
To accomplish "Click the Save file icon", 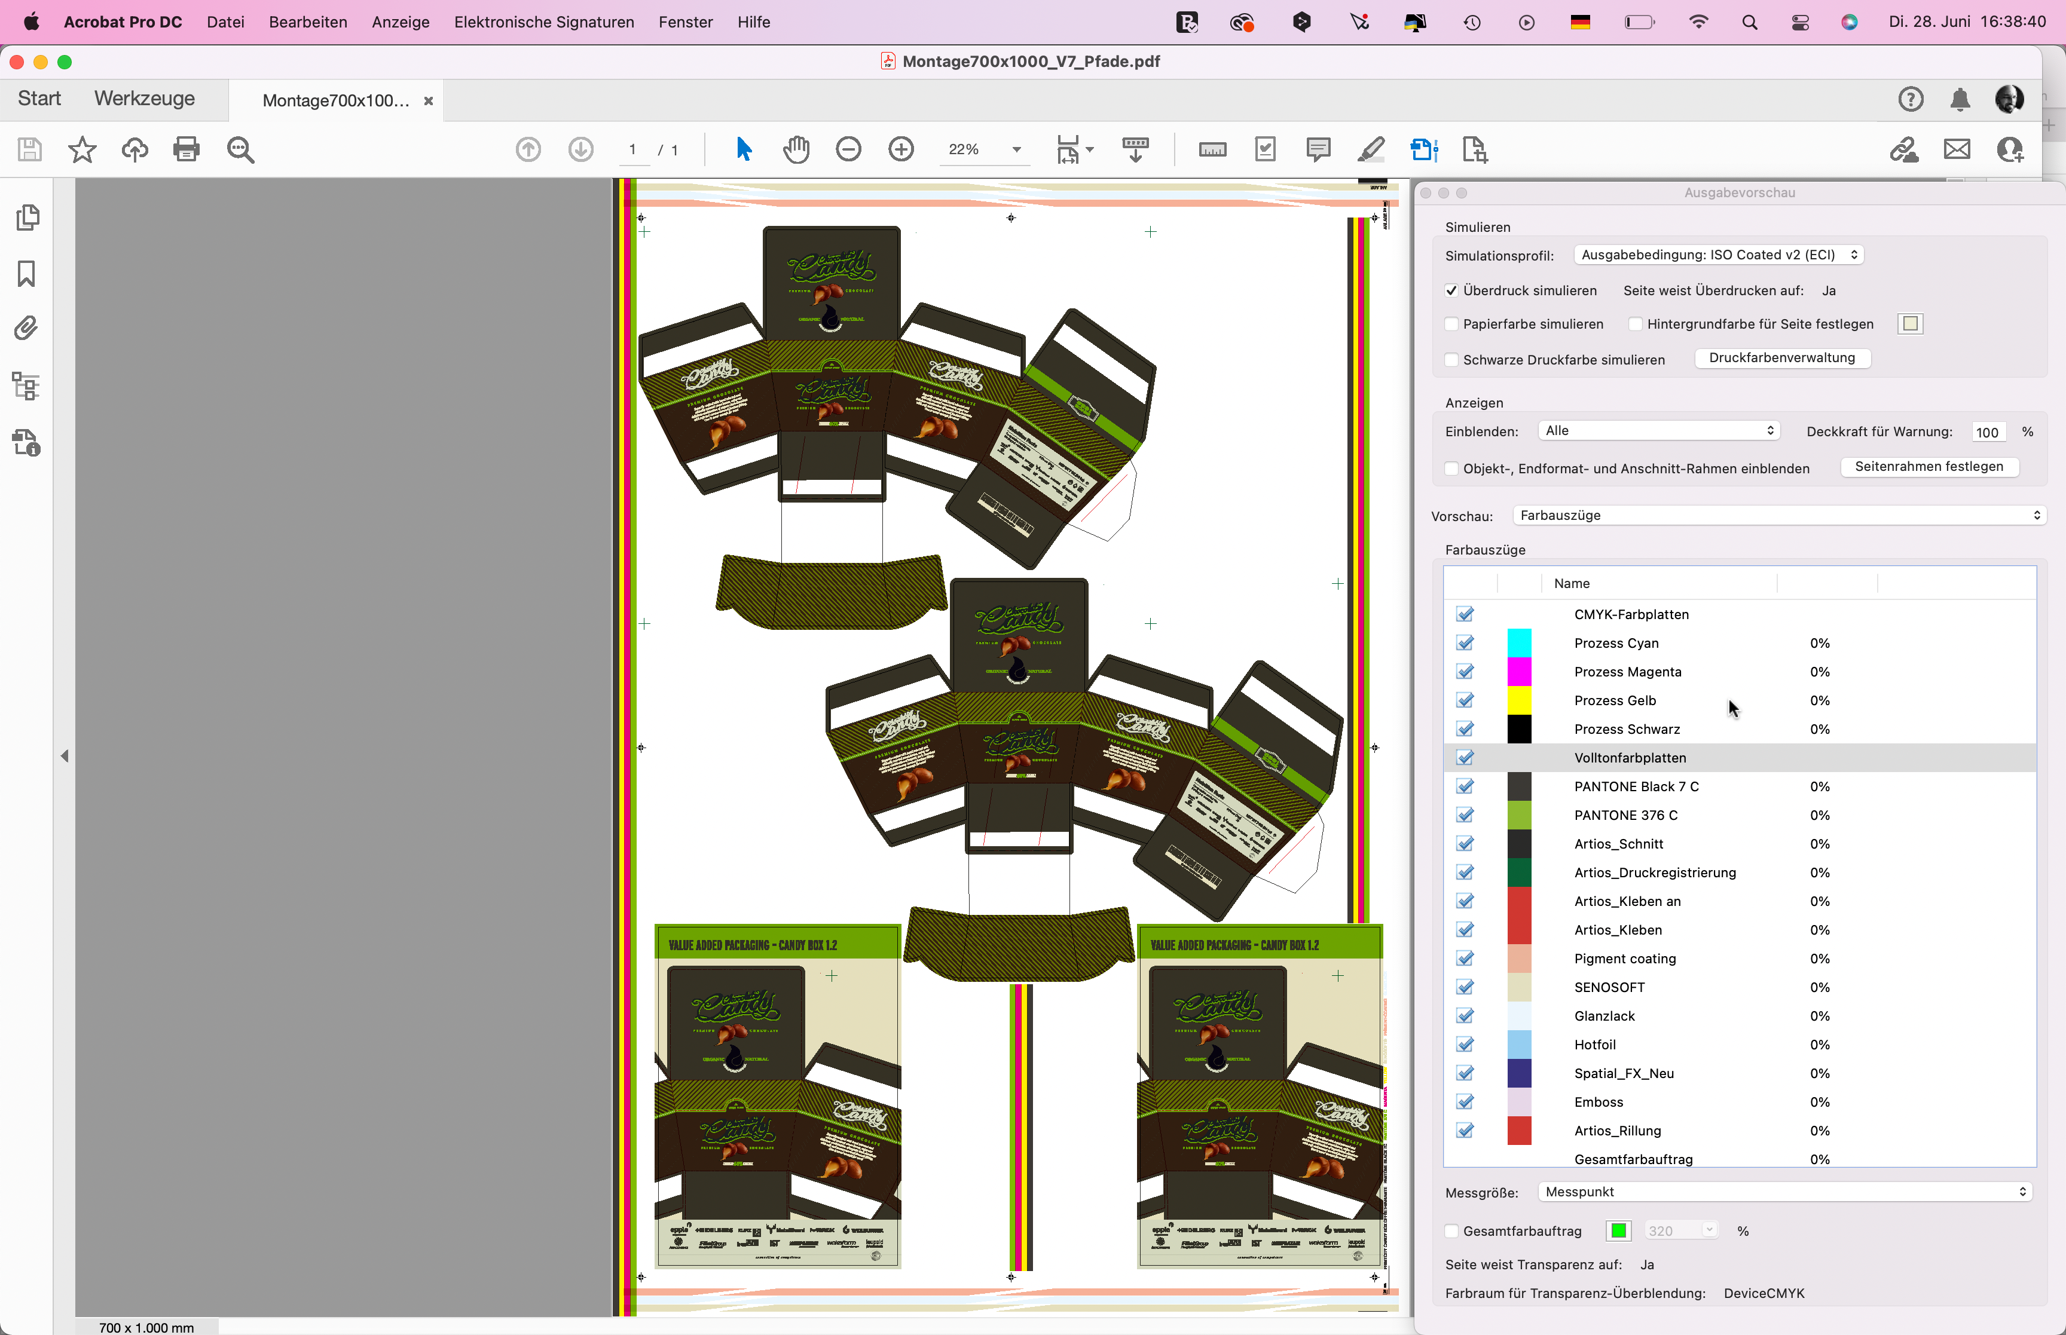I will (29, 149).
